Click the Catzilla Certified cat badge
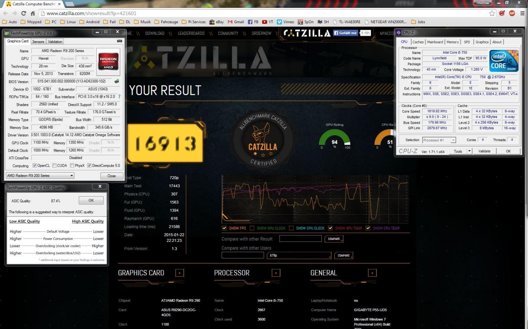 [x=263, y=139]
